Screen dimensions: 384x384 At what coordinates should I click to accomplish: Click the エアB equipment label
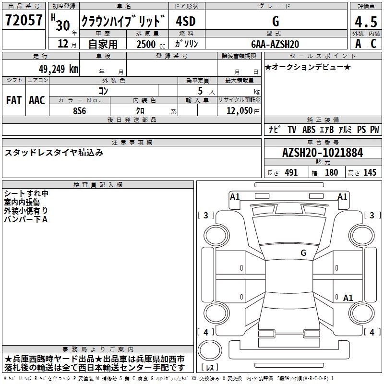pyautogui.click(x=327, y=129)
